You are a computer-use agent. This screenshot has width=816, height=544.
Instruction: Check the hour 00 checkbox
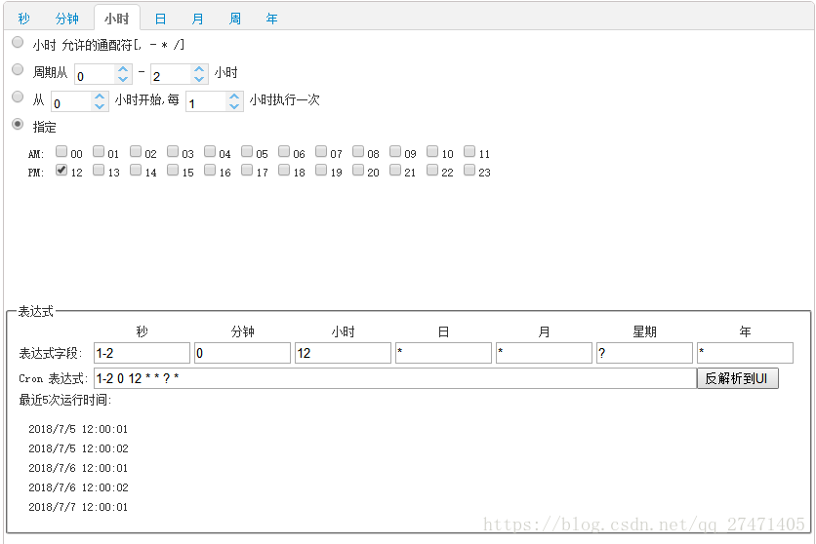point(61,151)
